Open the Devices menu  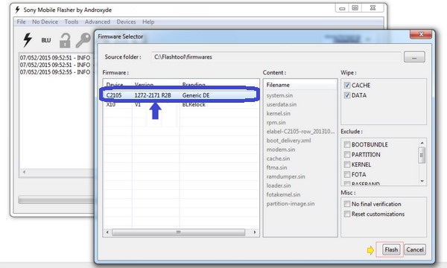(126, 22)
